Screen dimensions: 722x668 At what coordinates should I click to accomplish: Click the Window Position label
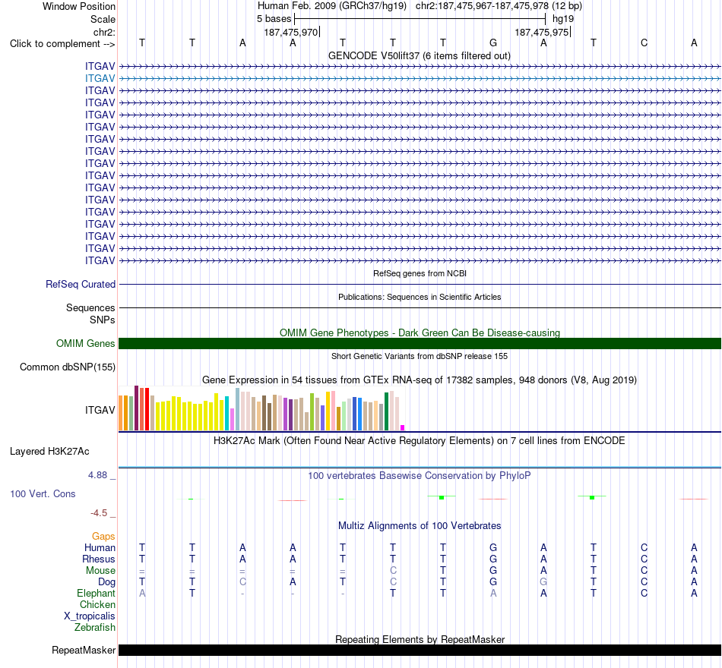tap(79, 6)
